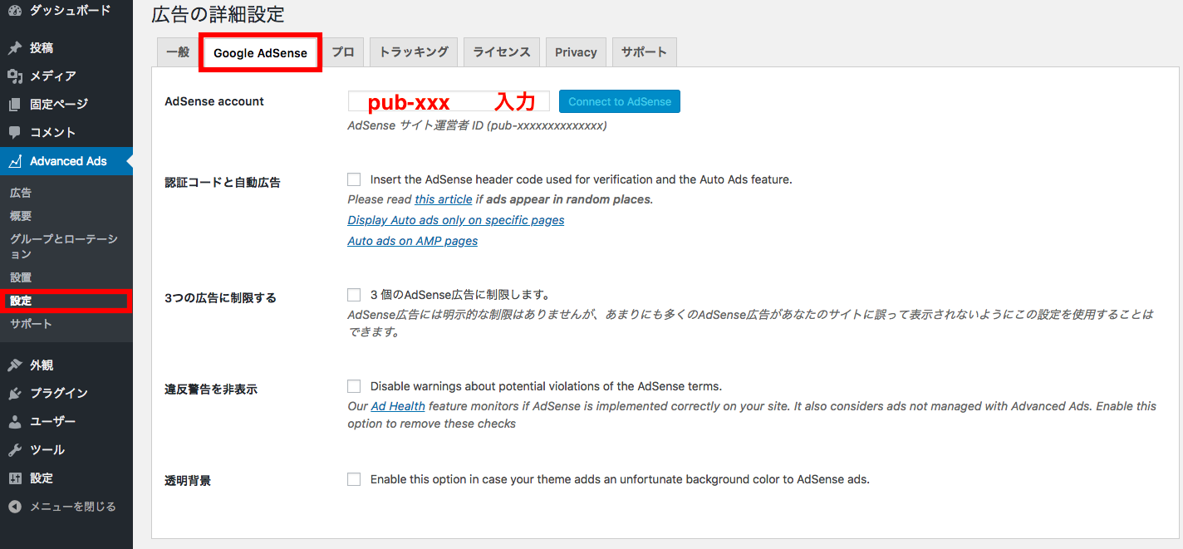Click the 違反警告を非表示 setting label
Image resolution: width=1183 pixels, height=549 pixels.
(211, 390)
